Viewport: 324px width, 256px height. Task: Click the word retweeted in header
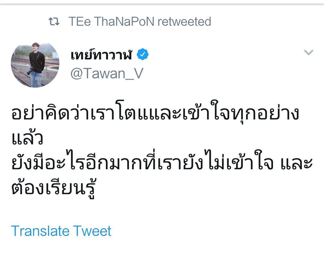(184, 22)
